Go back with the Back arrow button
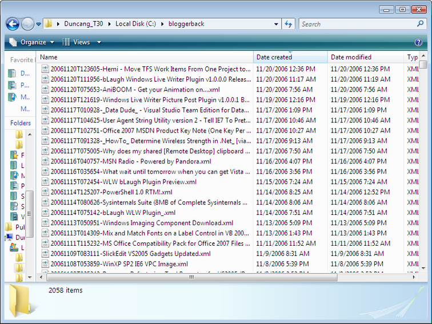Viewport: 432px width, 324px height. (x=13, y=24)
